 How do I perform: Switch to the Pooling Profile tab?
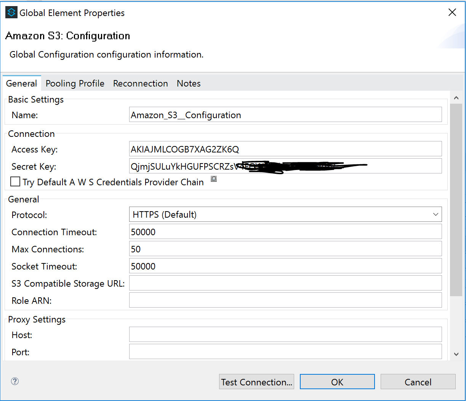point(75,83)
